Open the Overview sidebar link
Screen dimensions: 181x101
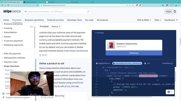[x=9, y=70]
